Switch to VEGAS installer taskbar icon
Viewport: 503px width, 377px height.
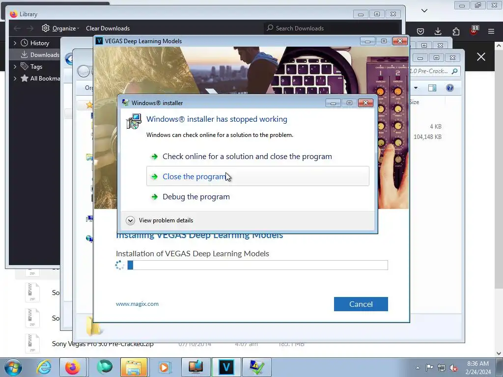point(226,367)
